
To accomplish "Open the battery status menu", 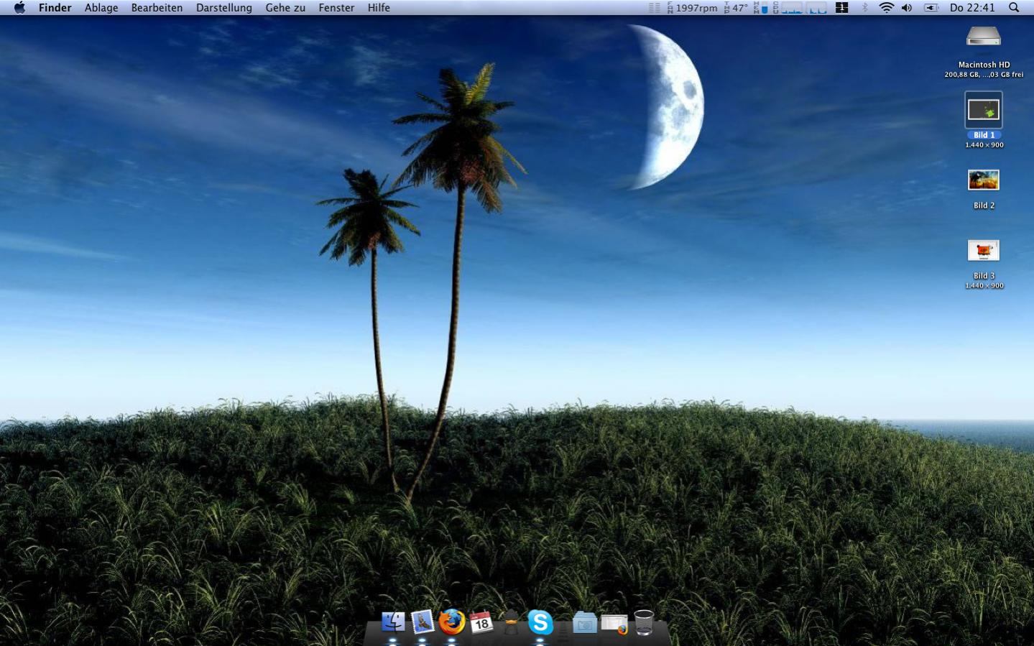I will [x=931, y=8].
